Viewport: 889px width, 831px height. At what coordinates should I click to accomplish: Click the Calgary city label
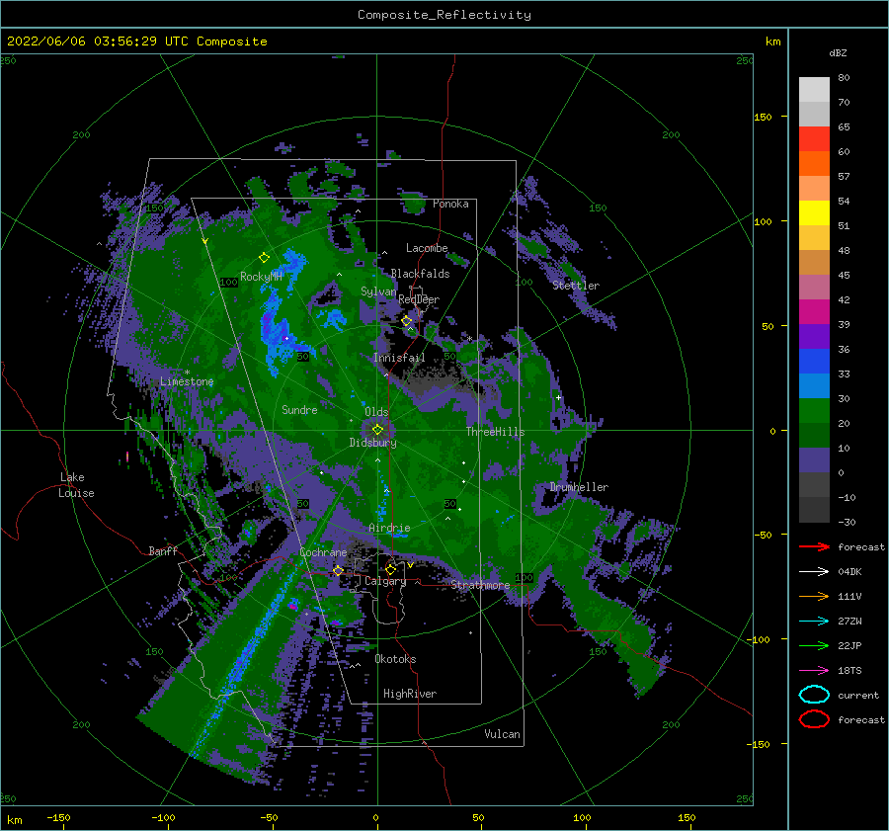385,581
